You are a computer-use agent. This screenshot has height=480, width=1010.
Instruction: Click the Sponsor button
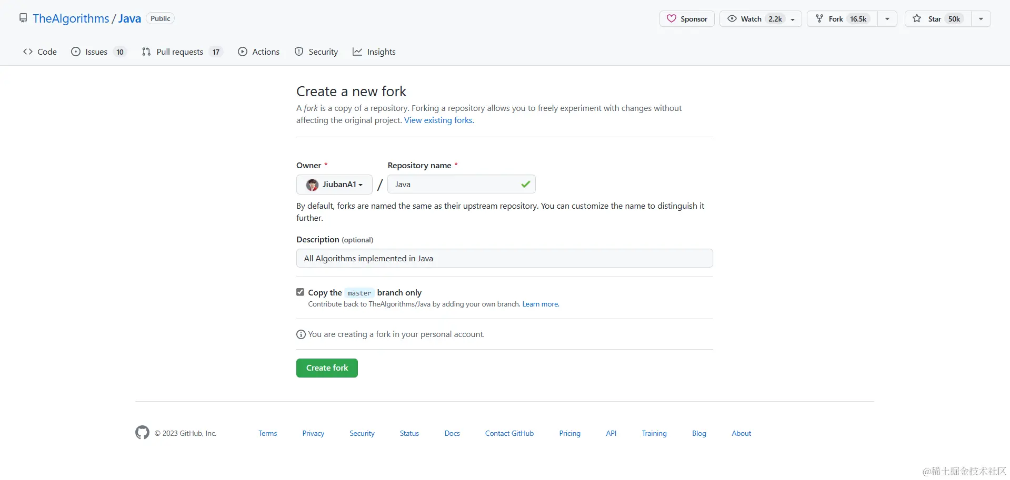click(687, 19)
